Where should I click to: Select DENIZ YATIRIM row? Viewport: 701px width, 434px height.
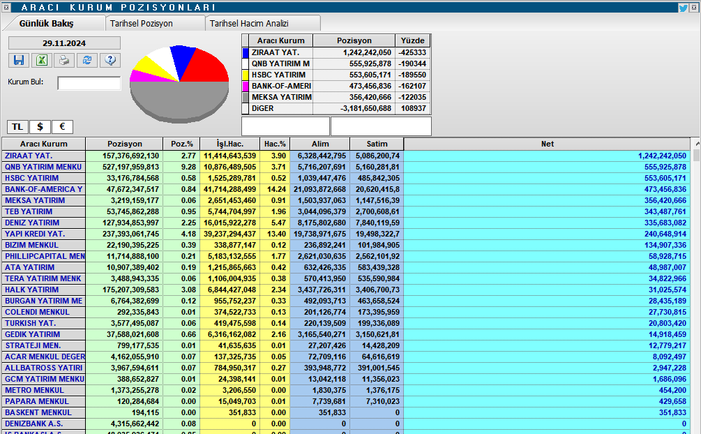click(x=346, y=223)
